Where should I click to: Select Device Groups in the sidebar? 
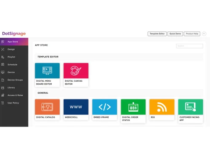14,80
